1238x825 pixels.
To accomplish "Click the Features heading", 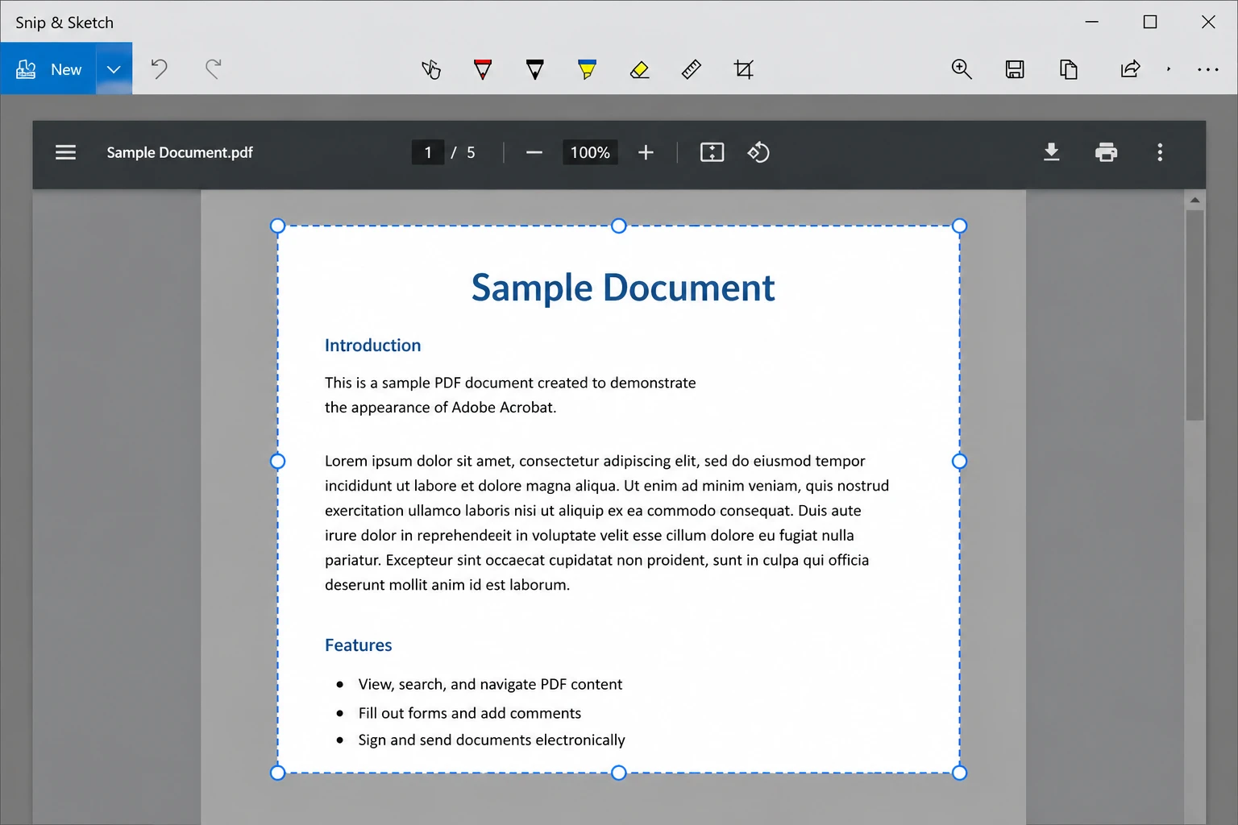I will coord(358,645).
